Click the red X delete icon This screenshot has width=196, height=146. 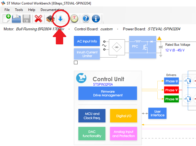38,19
